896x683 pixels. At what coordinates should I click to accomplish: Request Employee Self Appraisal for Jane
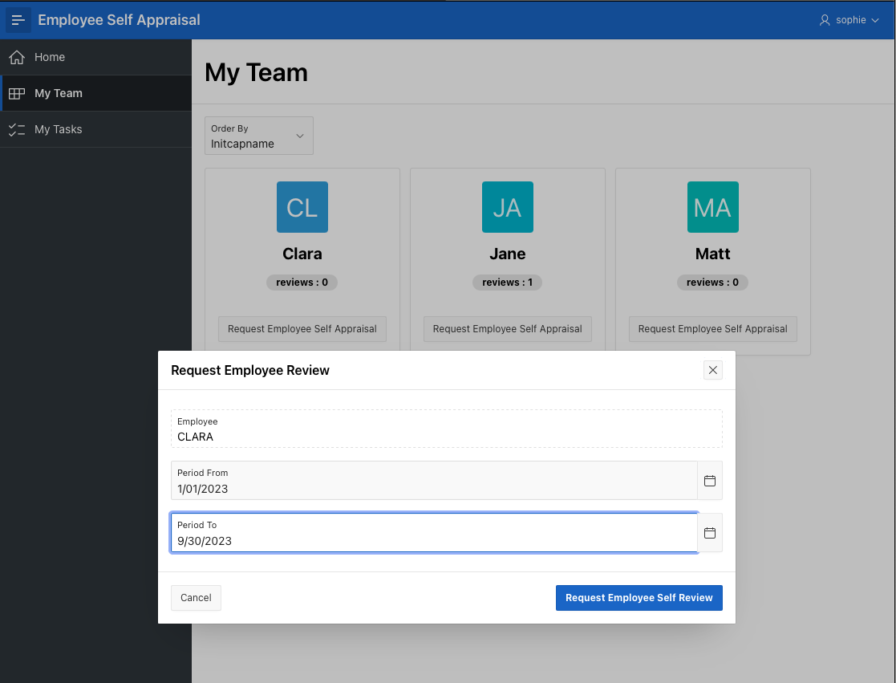(x=508, y=329)
